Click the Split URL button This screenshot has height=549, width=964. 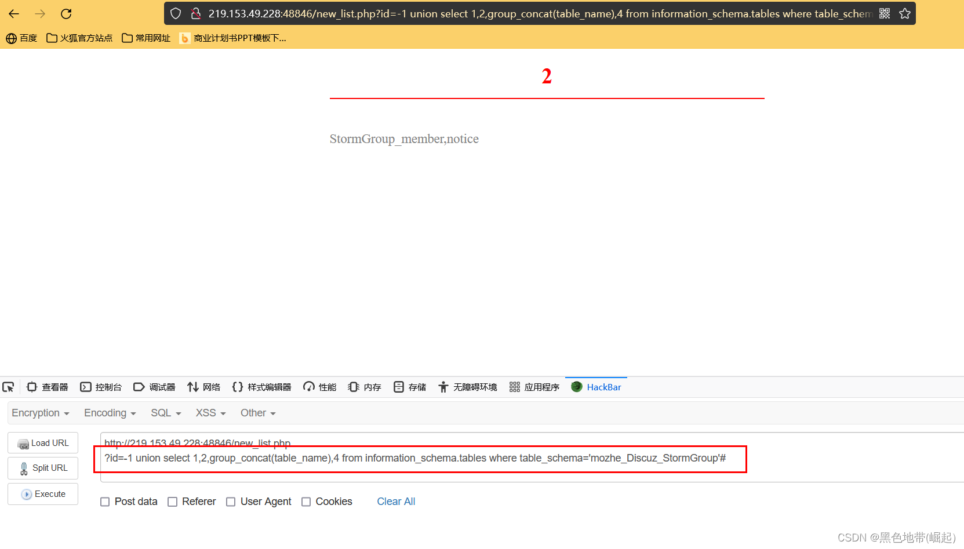(x=43, y=468)
